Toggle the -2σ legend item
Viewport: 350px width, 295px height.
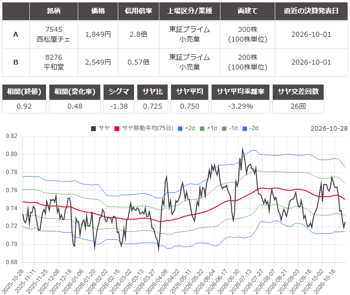tap(250, 128)
